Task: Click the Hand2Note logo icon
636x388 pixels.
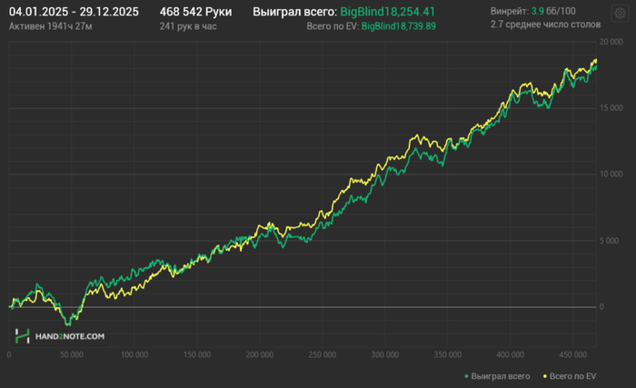Action: click(x=23, y=336)
